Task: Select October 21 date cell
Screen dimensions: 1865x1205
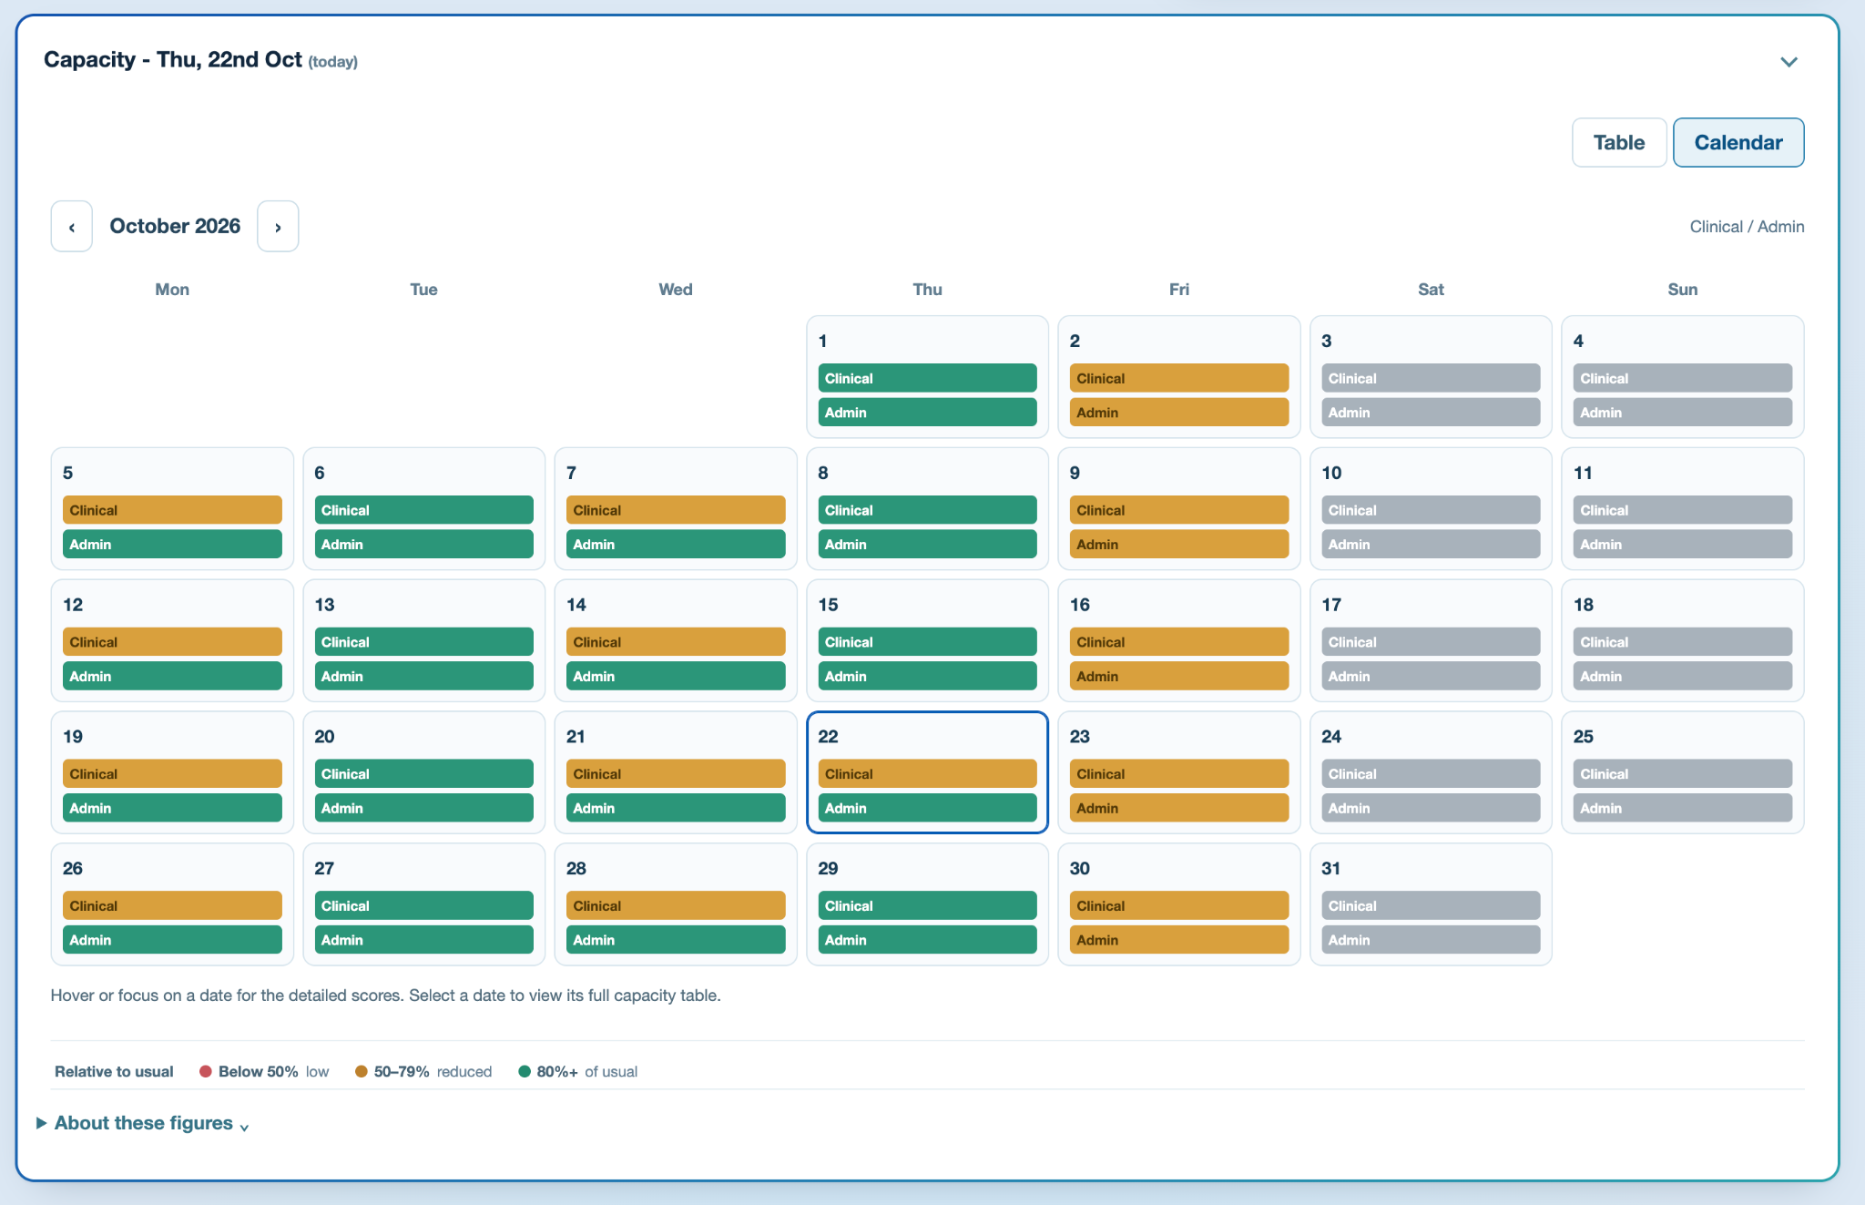Action: 676,772
